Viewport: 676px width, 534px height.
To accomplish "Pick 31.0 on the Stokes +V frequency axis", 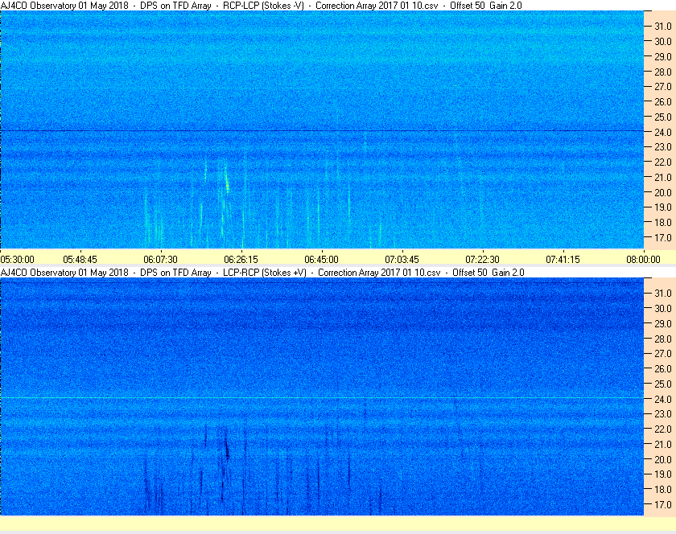I will pyautogui.click(x=663, y=293).
